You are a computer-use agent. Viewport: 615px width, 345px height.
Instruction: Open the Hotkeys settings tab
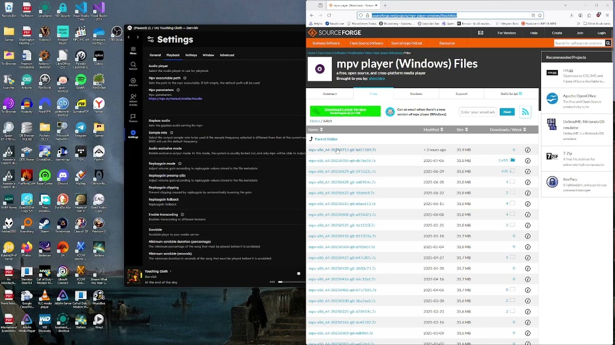click(191, 55)
